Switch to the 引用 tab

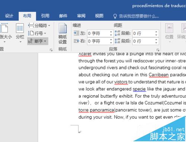pos(45,16)
